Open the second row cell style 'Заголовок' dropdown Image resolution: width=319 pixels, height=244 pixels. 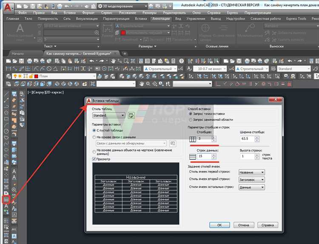point(252,180)
